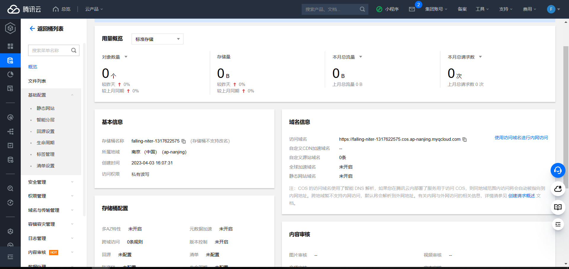Collapse sidebar with bottom menu icon

pyautogui.click(x=10, y=257)
